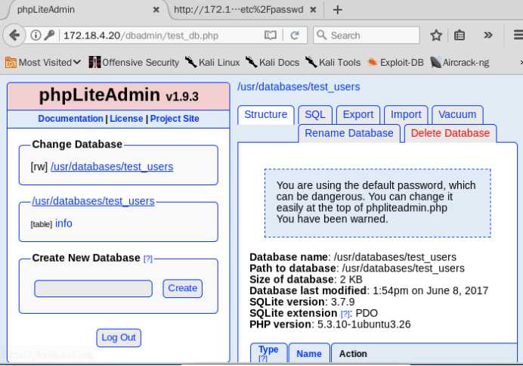Open the SQL tab
523x366 pixels.
coord(315,115)
